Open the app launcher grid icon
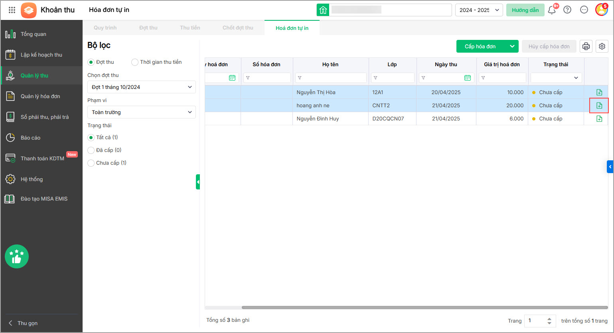Image resolution: width=614 pixels, height=333 pixels. pos(12,10)
